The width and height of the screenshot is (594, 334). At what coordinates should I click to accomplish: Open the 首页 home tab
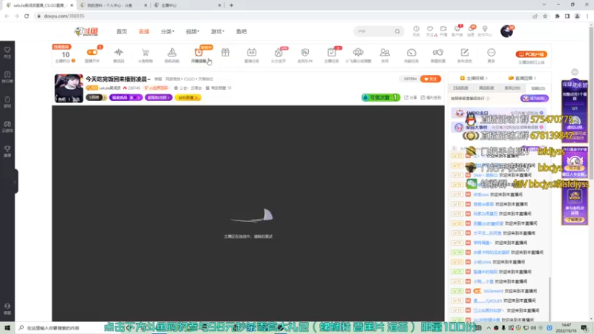click(122, 31)
